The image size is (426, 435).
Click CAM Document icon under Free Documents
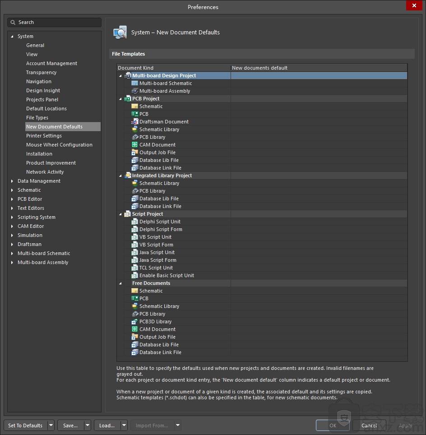[x=134, y=329]
